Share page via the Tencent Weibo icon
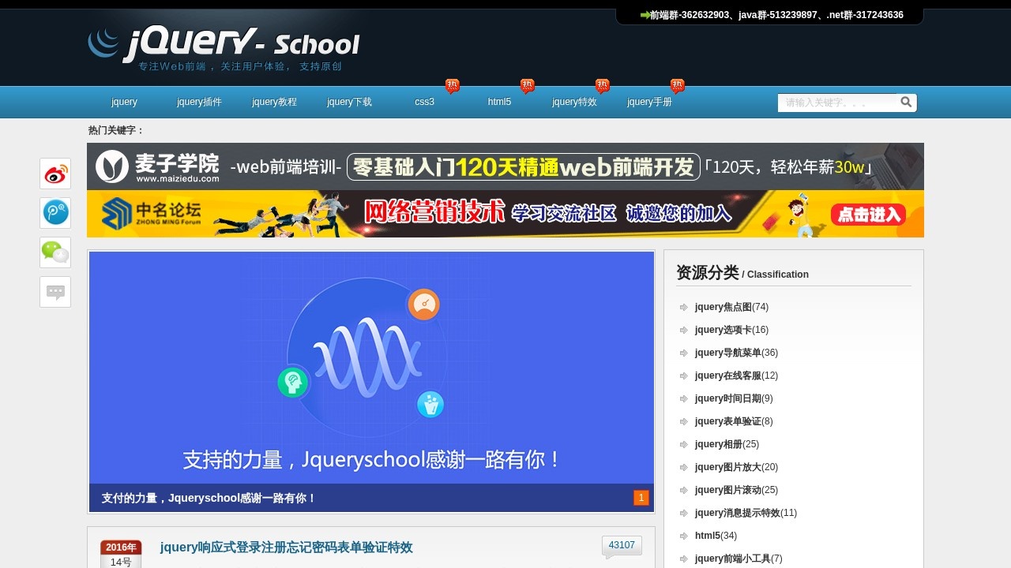 [54, 213]
